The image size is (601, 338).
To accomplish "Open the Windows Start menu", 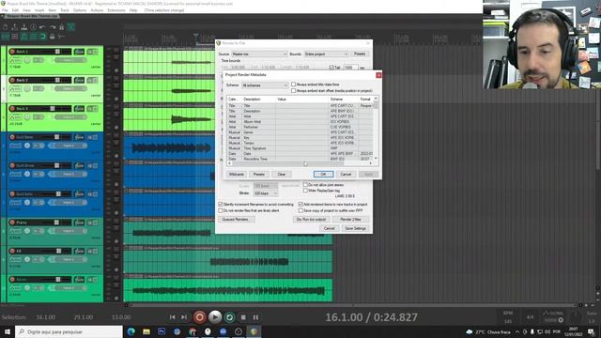I will tap(7, 331).
